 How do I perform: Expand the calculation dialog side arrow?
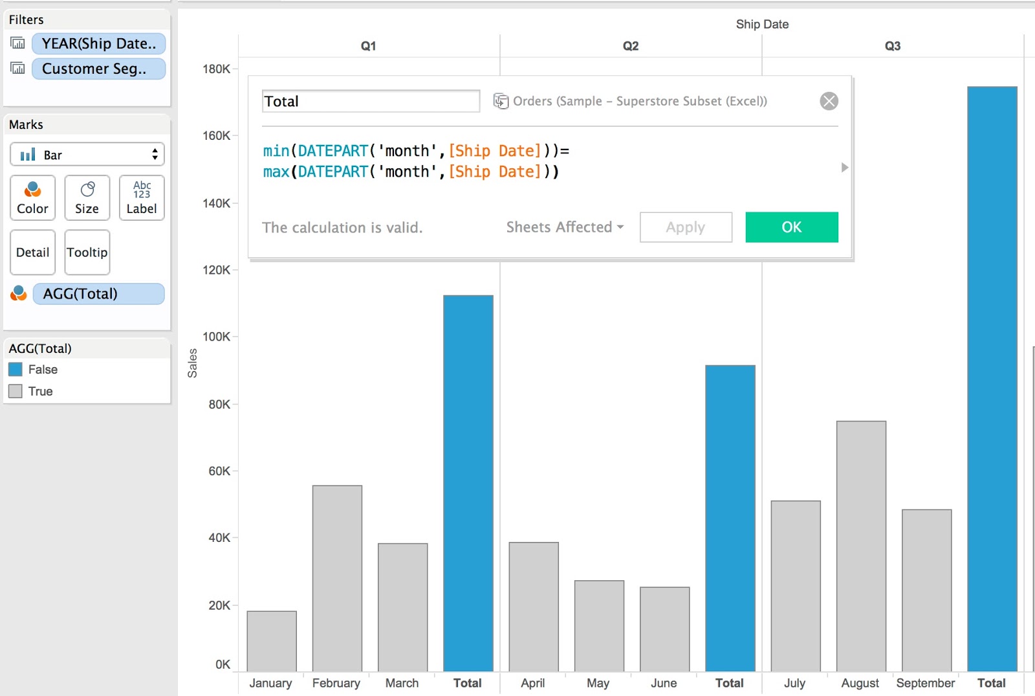click(x=844, y=167)
